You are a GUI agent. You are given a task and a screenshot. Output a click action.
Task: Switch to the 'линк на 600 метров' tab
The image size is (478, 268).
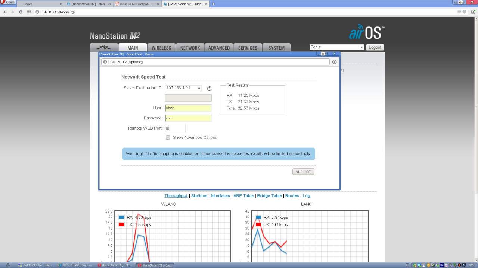[137, 4]
